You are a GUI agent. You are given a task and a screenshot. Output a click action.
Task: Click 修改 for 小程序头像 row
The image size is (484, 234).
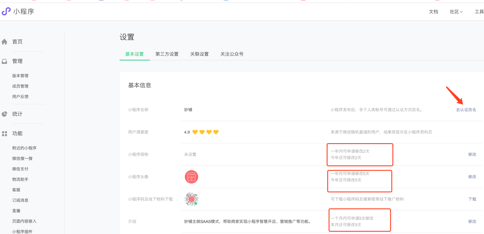472,177
